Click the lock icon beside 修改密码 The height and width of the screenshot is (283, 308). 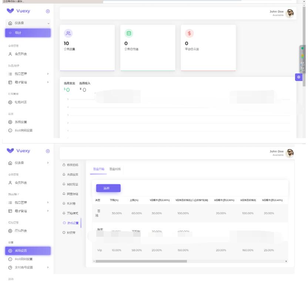point(64,165)
